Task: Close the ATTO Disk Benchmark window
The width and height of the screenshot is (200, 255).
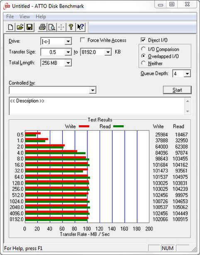Action: click(x=187, y=5)
